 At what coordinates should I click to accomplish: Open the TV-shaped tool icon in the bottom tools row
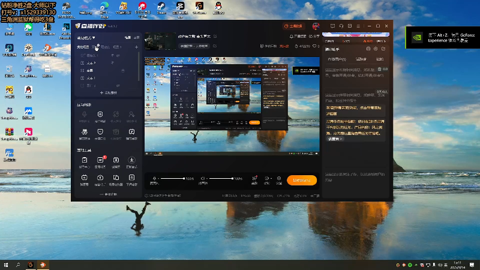[84, 178]
